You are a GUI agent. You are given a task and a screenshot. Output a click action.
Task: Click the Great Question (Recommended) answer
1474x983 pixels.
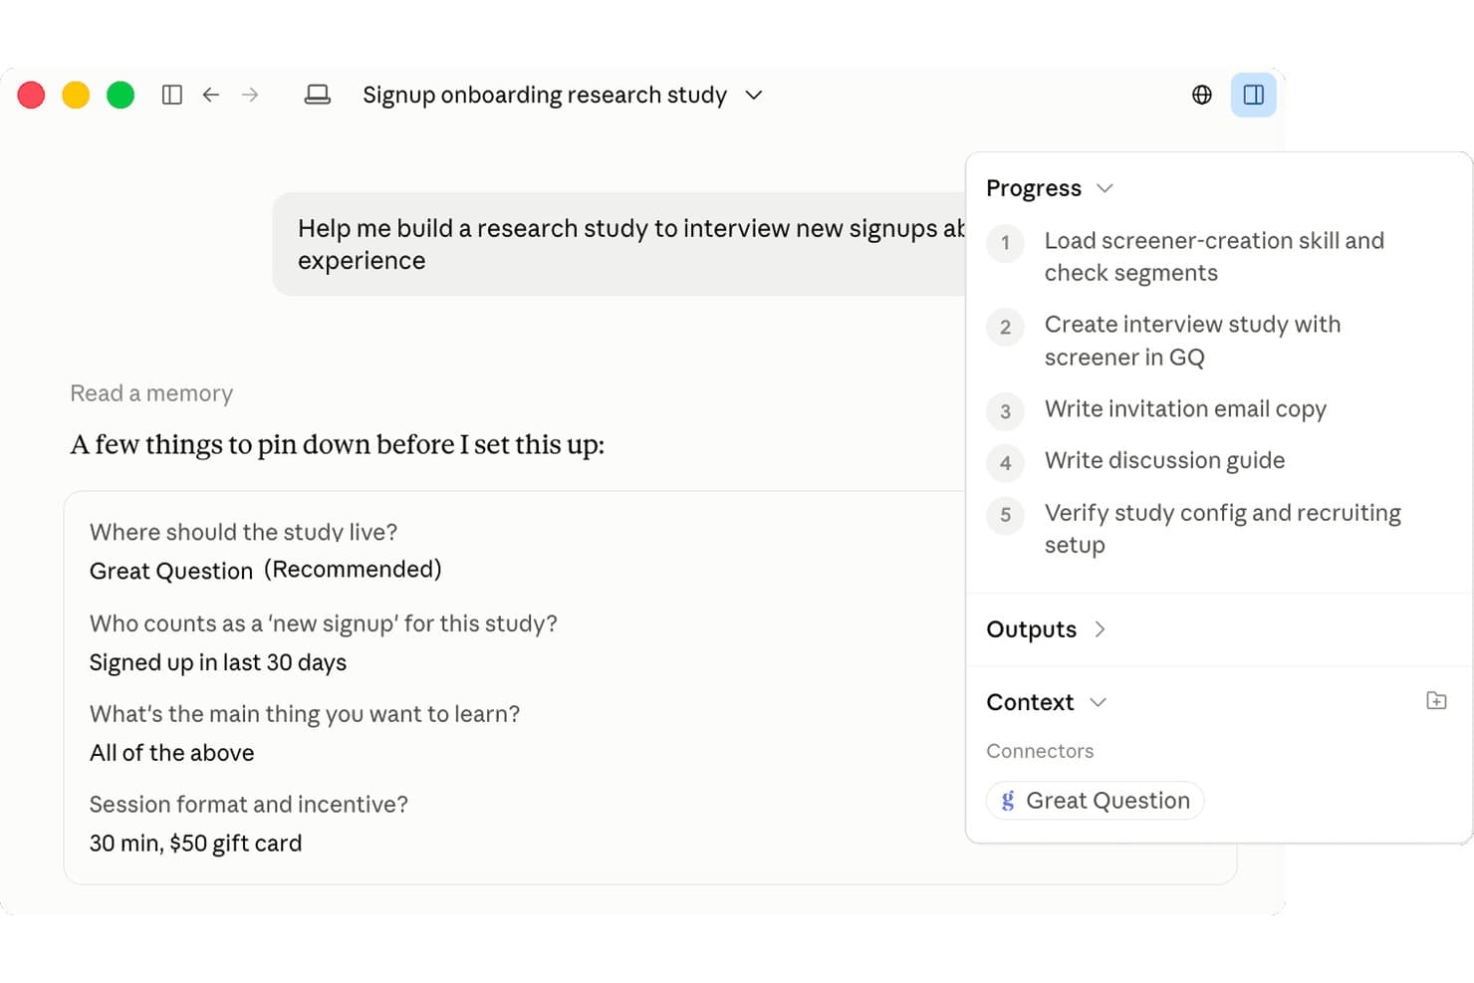[x=265, y=570]
